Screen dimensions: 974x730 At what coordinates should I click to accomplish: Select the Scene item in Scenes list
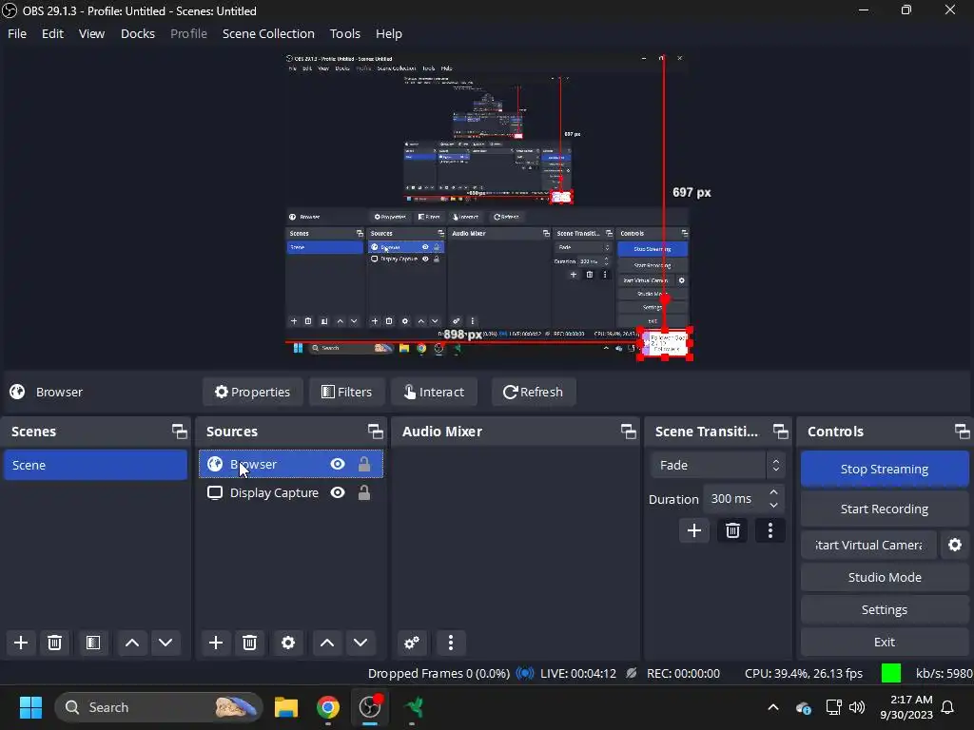[x=95, y=465]
